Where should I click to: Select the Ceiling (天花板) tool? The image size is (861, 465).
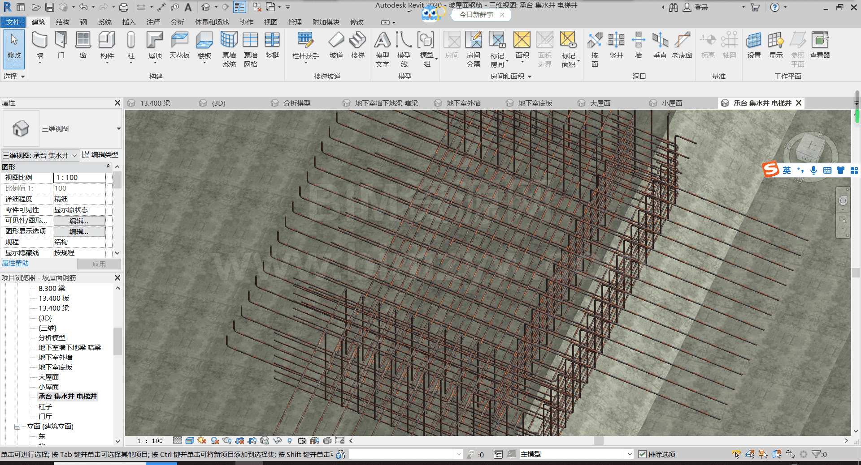179,45
